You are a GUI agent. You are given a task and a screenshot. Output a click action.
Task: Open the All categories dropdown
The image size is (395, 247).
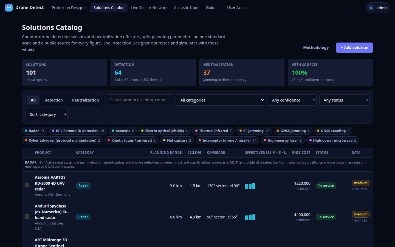click(221, 100)
